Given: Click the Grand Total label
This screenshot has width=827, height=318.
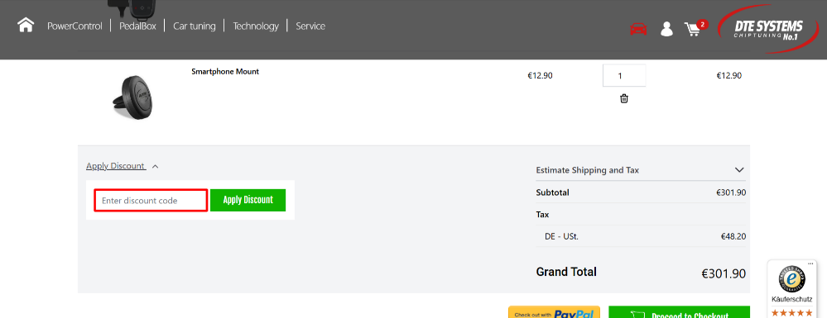Looking at the screenshot, I should [x=566, y=273].
